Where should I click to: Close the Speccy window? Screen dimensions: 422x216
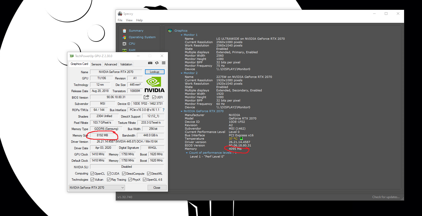398,14
